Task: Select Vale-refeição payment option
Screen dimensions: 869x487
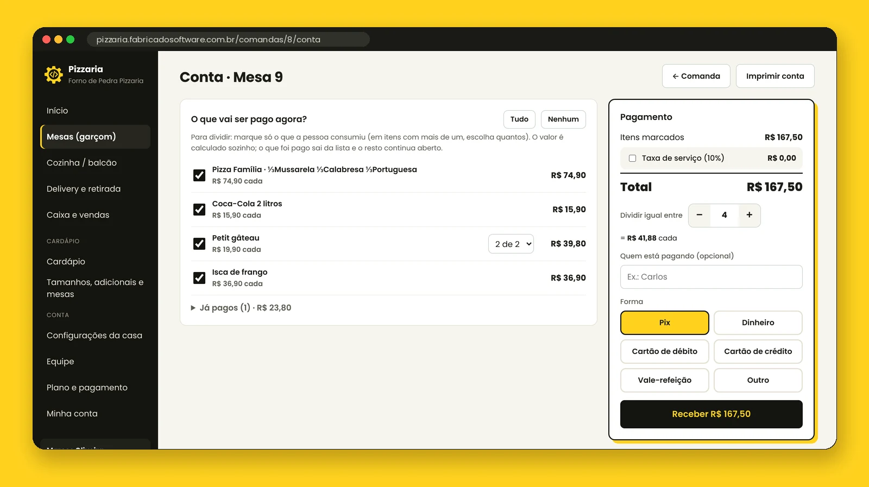Action: 665,380
